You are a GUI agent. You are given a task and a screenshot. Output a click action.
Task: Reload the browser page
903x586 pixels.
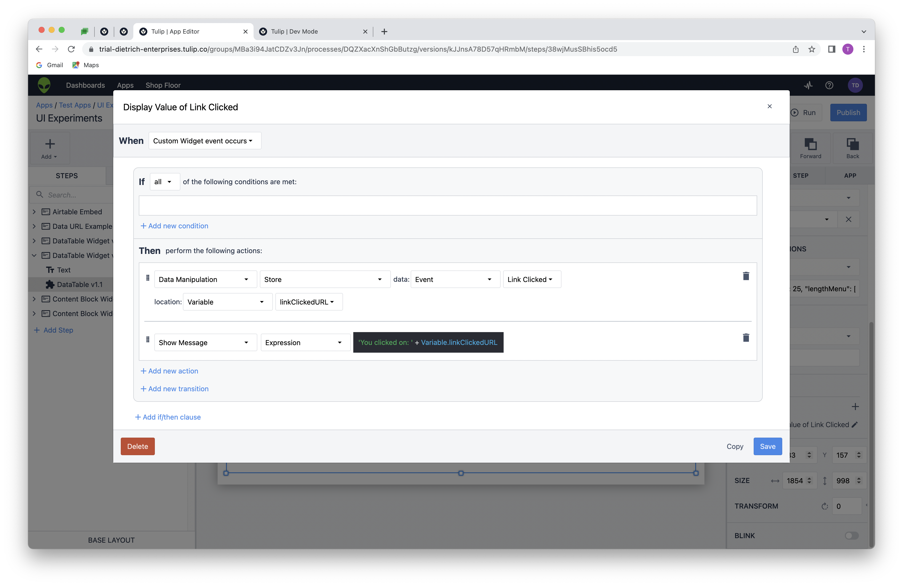click(71, 49)
